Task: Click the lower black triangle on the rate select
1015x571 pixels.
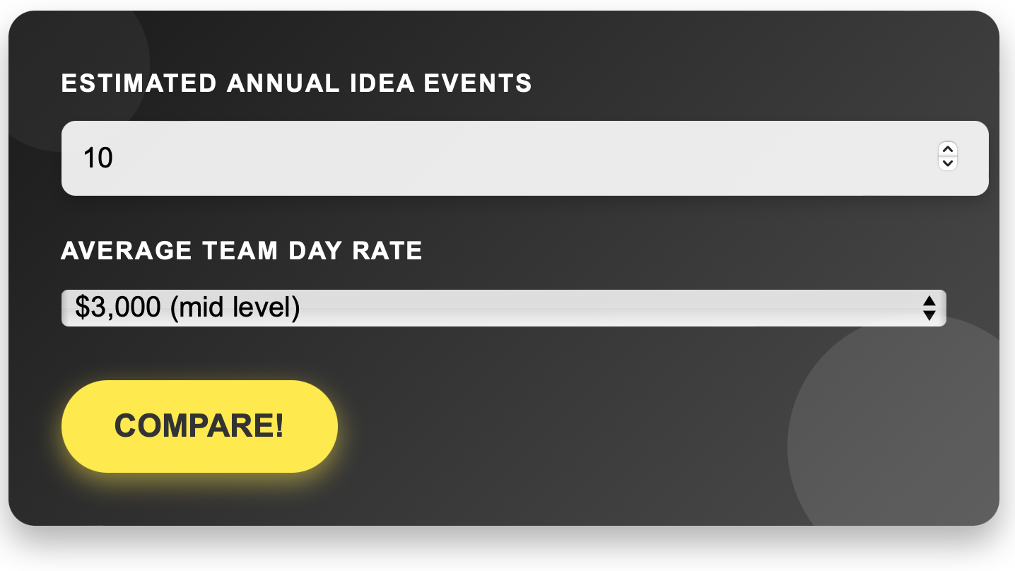Action: [x=929, y=315]
